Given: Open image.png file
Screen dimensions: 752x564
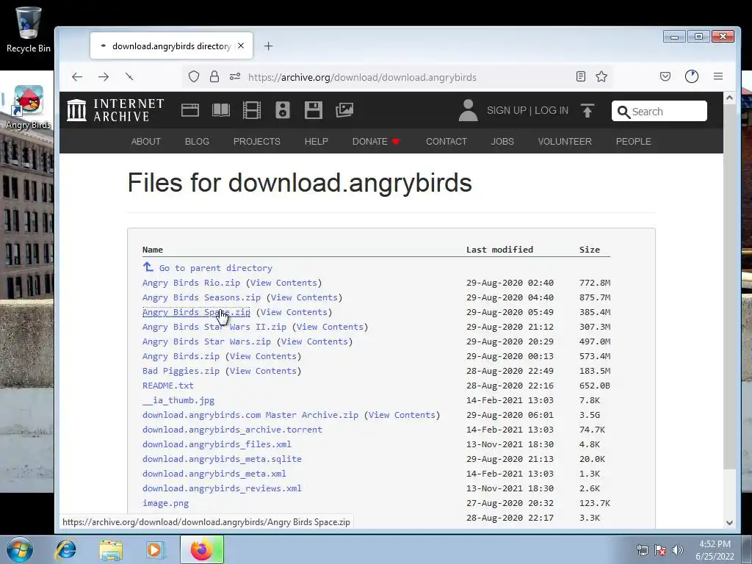Looking at the screenshot, I should click(x=165, y=503).
